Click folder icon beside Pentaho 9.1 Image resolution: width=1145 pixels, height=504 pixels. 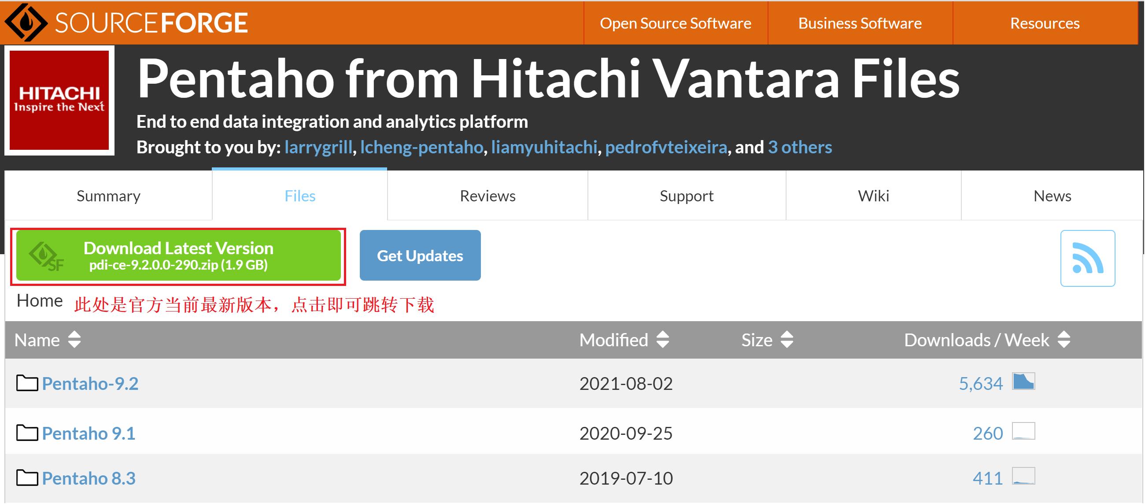[27, 433]
